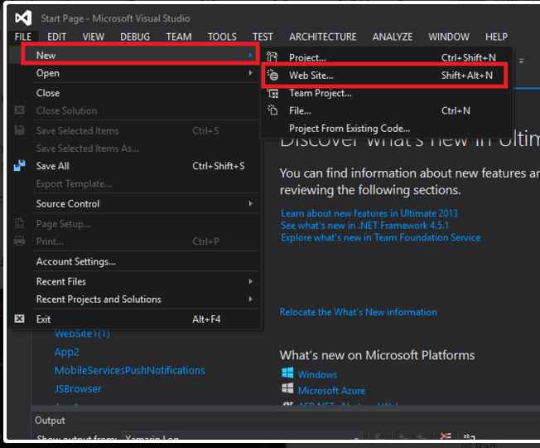Open link about new features in Ultimate 2013

[x=369, y=213]
